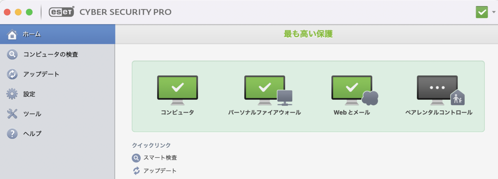Image resolution: width=498 pixels, height=179 pixels.
Task: Click the gear icon for 設定 in the sidebar
Action: (x=12, y=94)
